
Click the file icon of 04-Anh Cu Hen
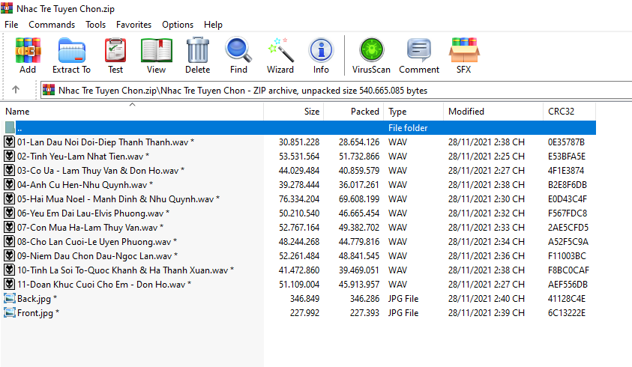point(9,184)
